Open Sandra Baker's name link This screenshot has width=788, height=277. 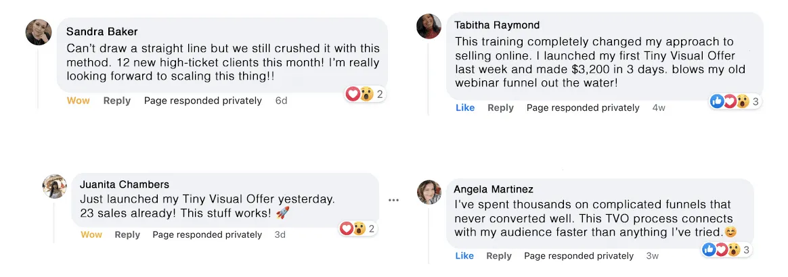click(102, 32)
